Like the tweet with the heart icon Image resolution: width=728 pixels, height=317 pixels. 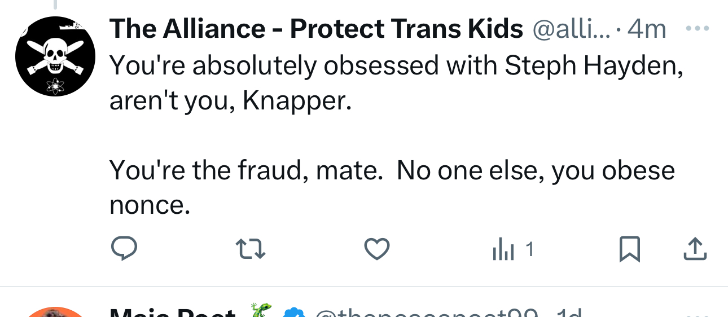(376, 249)
